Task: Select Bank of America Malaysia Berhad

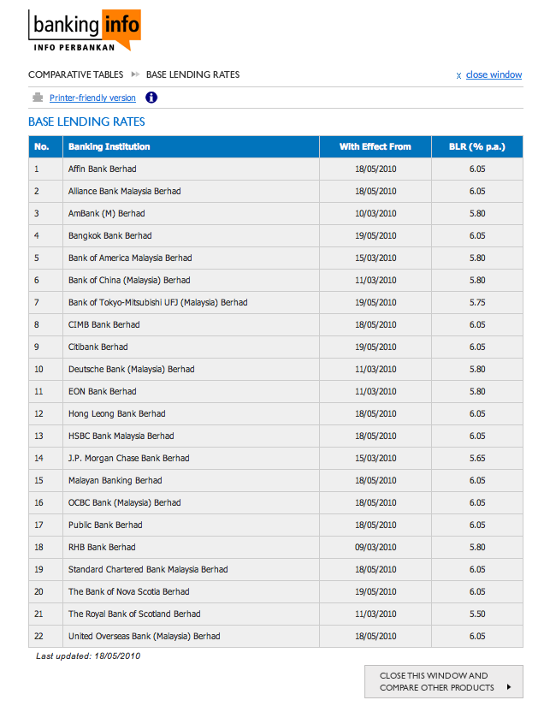Action: point(130,258)
